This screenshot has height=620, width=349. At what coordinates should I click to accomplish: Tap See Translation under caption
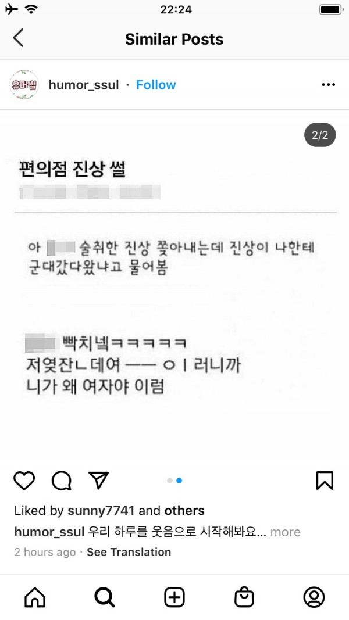coord(129,552)
